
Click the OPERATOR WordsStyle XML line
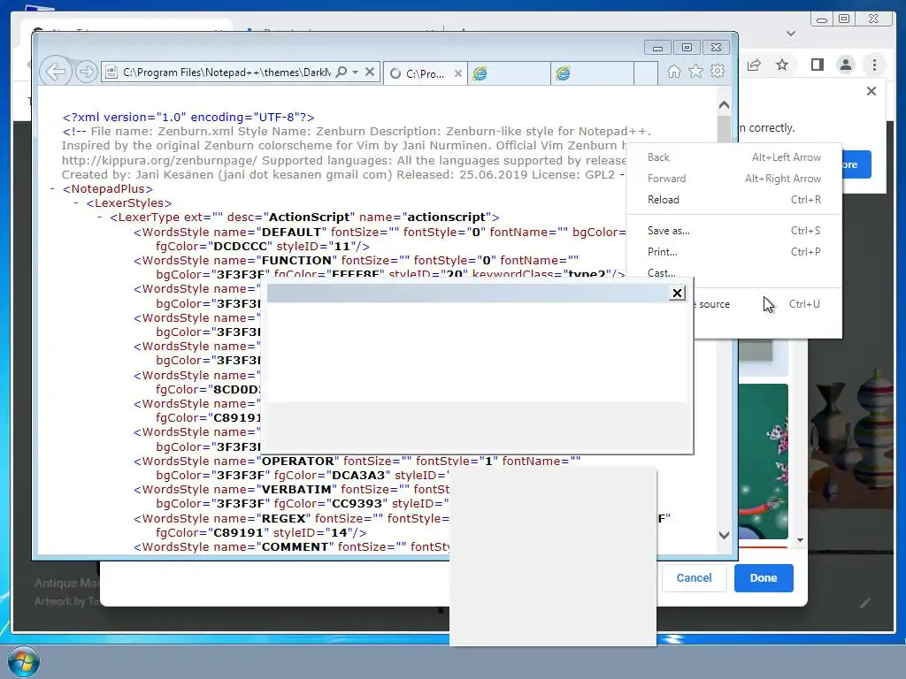pos(357,469)
